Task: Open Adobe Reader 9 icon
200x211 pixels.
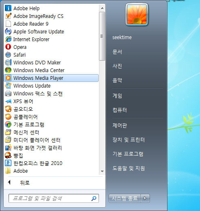Action: click(x=8, y=24)
